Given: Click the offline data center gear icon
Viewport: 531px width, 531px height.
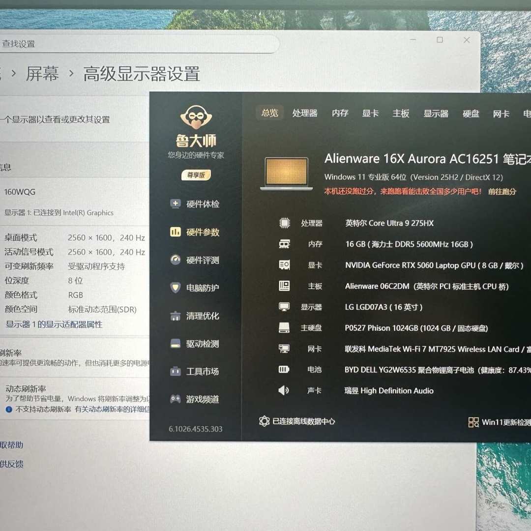Looking at the screenshot, I should point(264,421).
